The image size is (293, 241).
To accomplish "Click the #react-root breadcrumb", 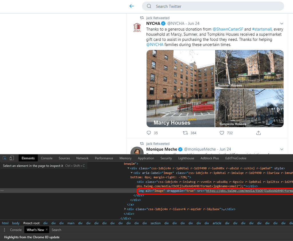I will click(x=31, y=223).
